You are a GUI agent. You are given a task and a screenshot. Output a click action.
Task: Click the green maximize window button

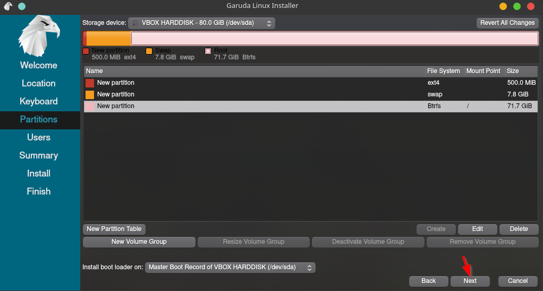(x=517, y=6)
